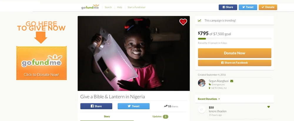Click the Emergencies category tag icon
294x121 pixels.
pos(210,84)
